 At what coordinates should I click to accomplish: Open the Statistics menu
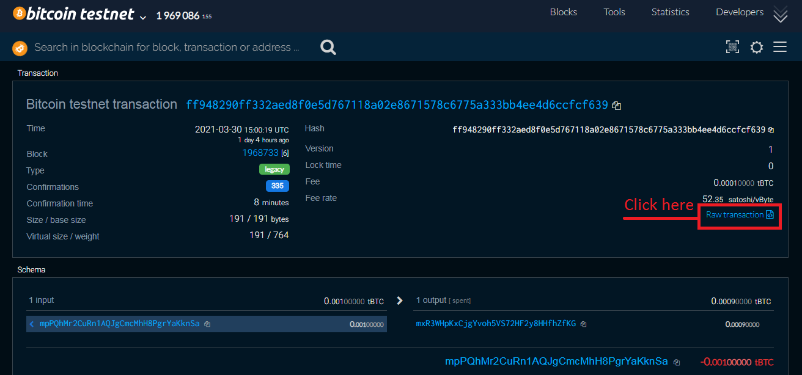(670, 12)
